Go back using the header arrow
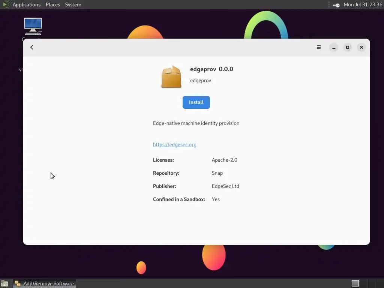Image resolution: width=384 pixels, height=288 pixels. pyautogui.click(x=32, y=47)
